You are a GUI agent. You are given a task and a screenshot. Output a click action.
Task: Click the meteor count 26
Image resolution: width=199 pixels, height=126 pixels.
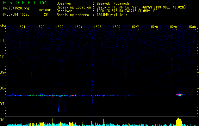(x=46, y=14)
